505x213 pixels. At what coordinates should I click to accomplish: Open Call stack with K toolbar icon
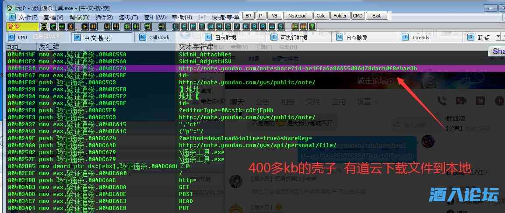click(245, 26)
